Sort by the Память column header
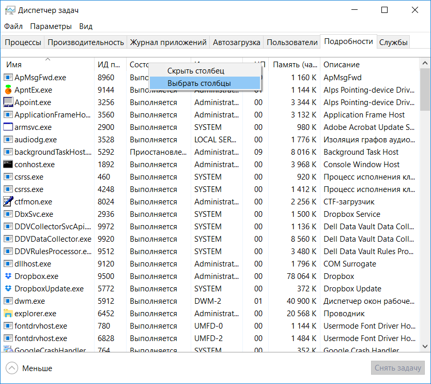 pos(295,65)
